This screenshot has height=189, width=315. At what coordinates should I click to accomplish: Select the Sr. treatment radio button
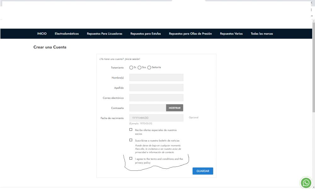pyautogui.click(x=131, y=67)
